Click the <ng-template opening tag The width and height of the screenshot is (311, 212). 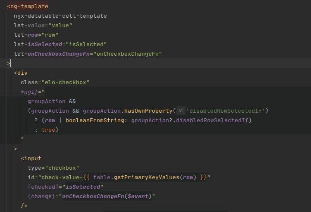click(28, 6)
